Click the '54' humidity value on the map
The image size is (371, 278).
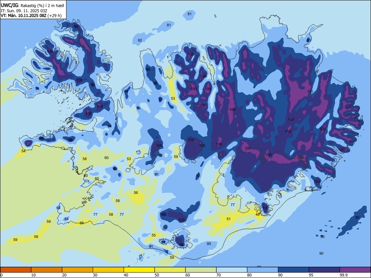tap(23, 151)
